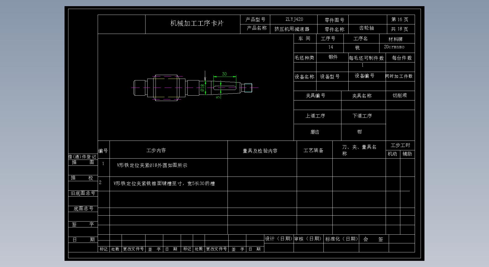Image resolution: width=489 pixels, height=267 pixels.
Task: Click the process number value '14'
Action: coord(331,47)
